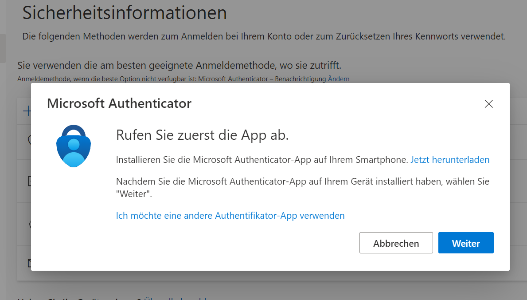Click the plus icon to add method
Image resolution: width=527 pixels, height=300 pixels.
[x=26, y=111]
